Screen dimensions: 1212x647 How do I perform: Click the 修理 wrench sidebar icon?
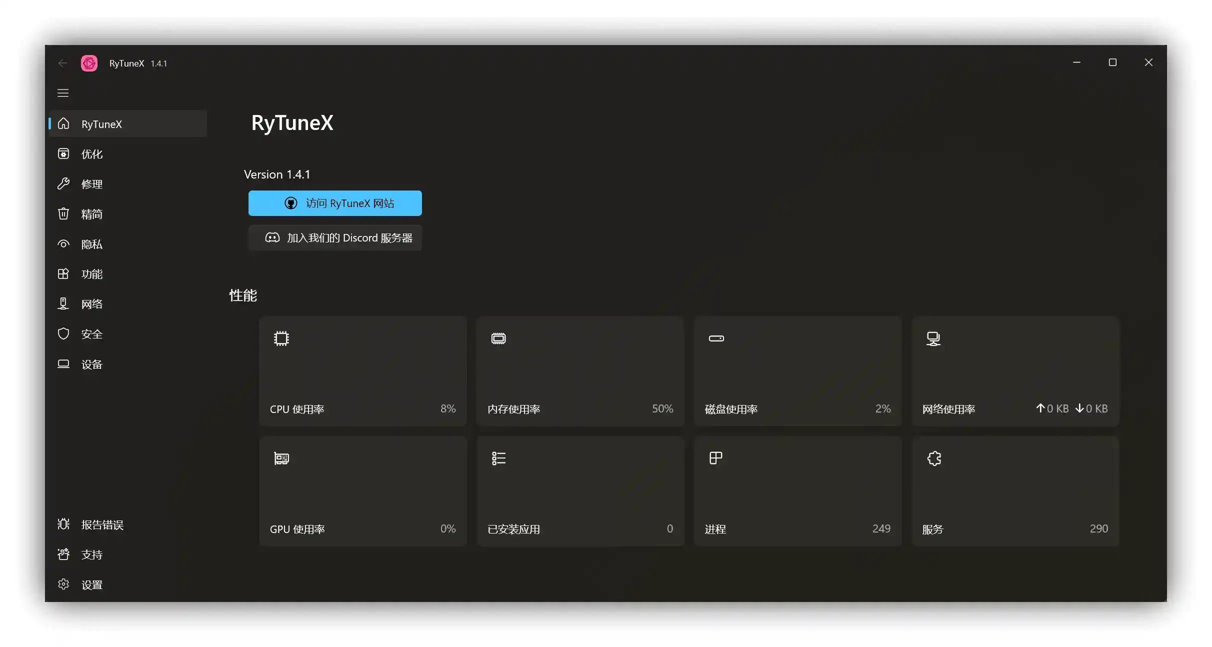63,183
